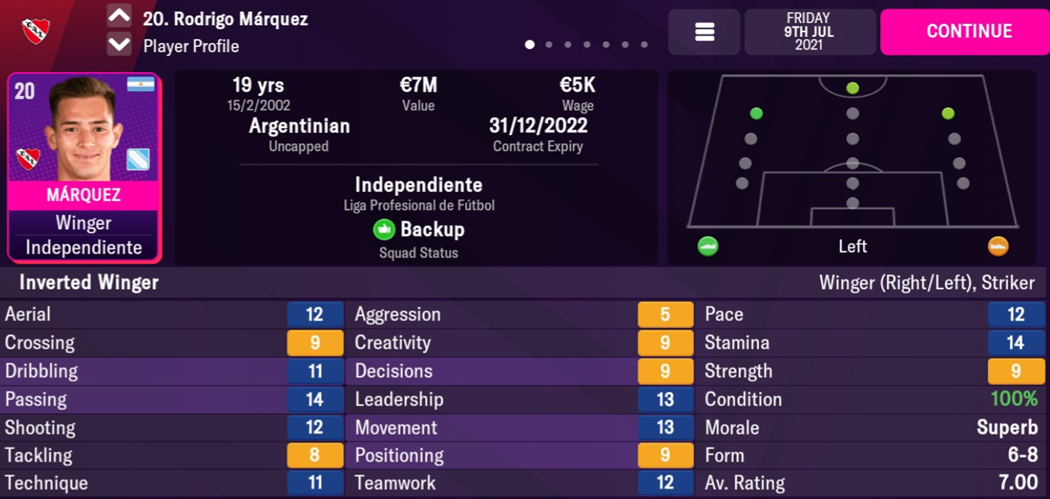Click the orange right boot icon
1050x499 pixels.
coord(998,246)
